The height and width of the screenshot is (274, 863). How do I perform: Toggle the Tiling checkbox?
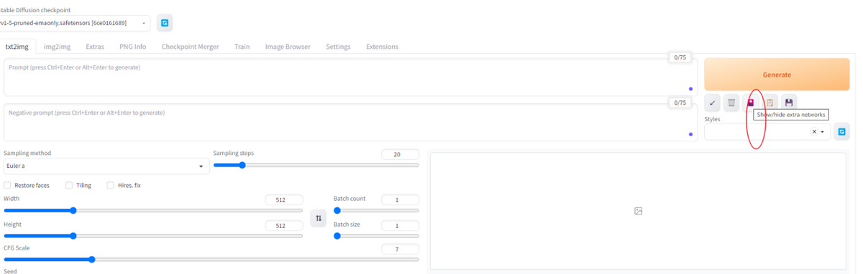coord(69,185)
